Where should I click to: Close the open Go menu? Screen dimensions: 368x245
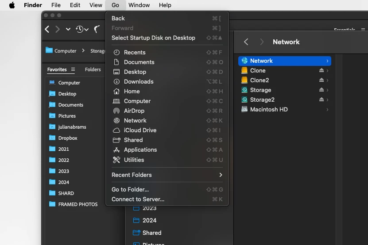115,5
